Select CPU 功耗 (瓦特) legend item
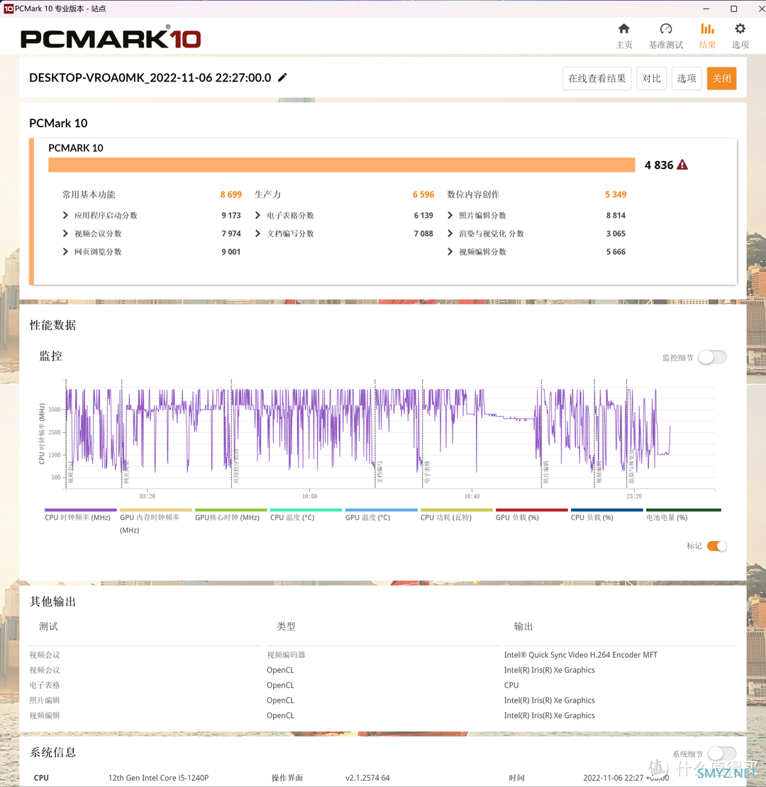766x787 pixels. [x=457, y=515]
